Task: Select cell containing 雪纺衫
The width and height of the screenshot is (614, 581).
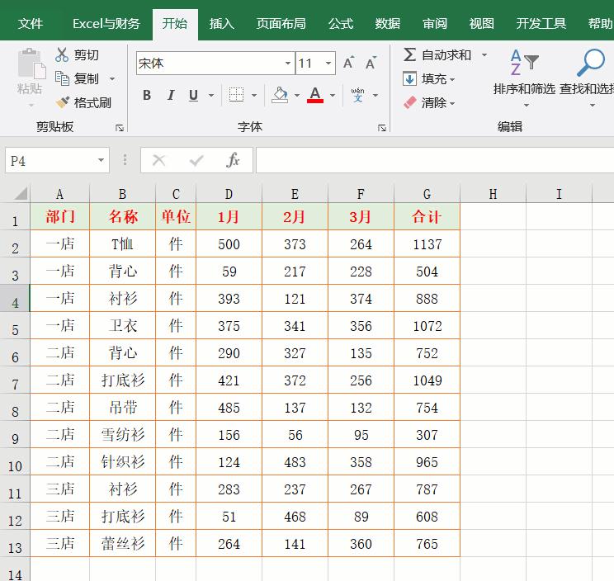Action: [123, 435]
